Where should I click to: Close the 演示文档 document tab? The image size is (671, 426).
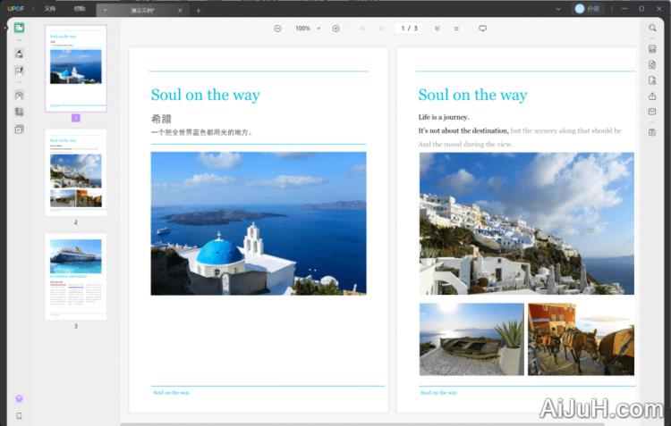click(x=179, y=11)
